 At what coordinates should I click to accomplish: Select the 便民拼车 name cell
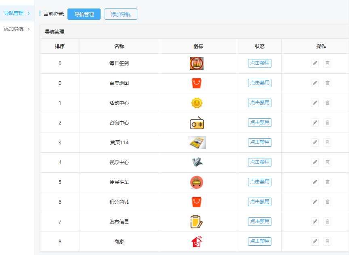119,182
